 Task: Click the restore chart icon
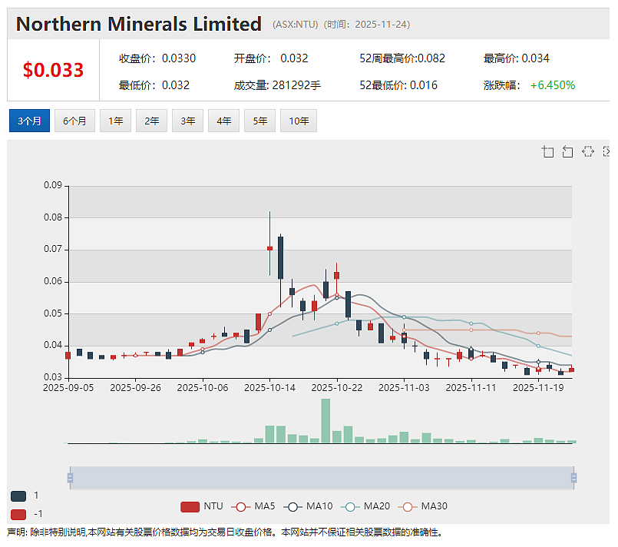pyautogui.click(x=587, y=151)
